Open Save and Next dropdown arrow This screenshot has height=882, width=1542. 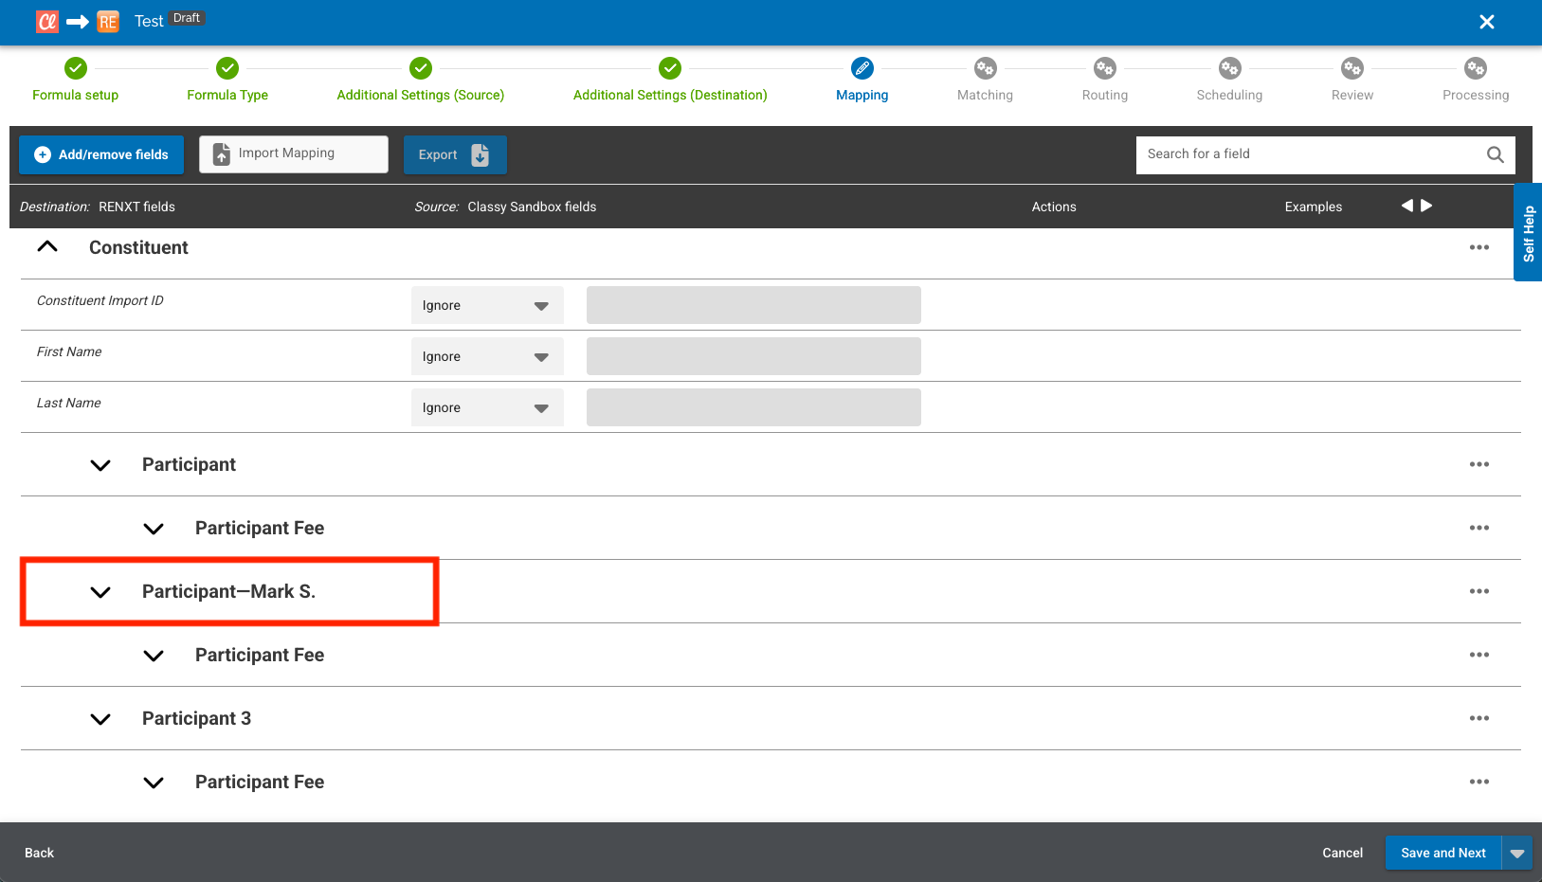[1517, 853]
